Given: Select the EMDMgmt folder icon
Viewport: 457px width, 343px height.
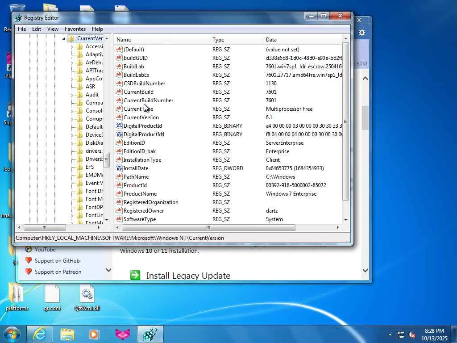Looking at the screenshot, I should [79, 175].
